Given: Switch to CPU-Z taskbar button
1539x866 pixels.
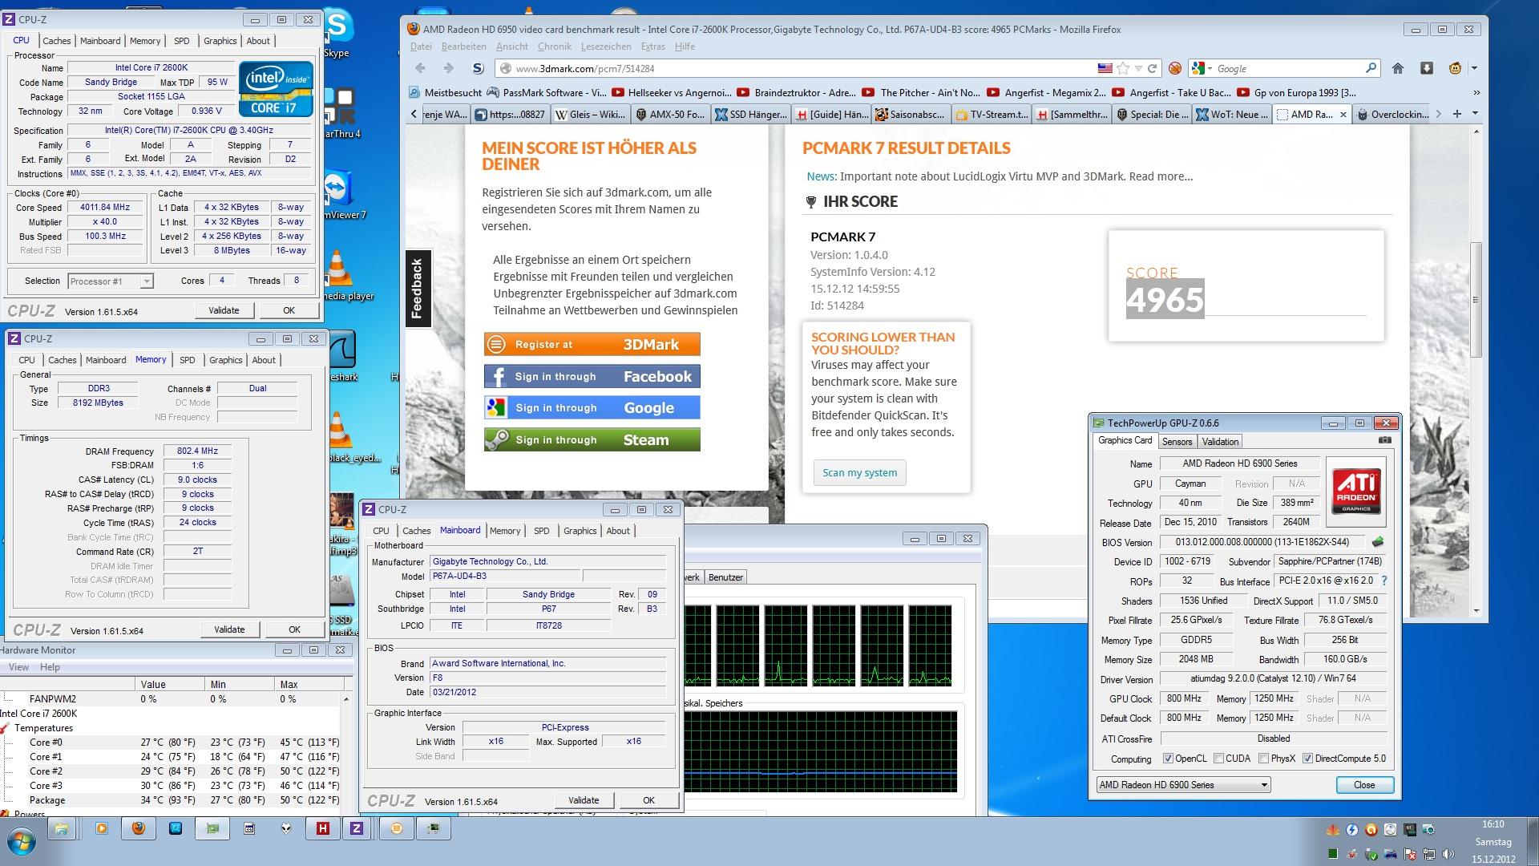Looking at the screenshot, I should click(357, 828).
